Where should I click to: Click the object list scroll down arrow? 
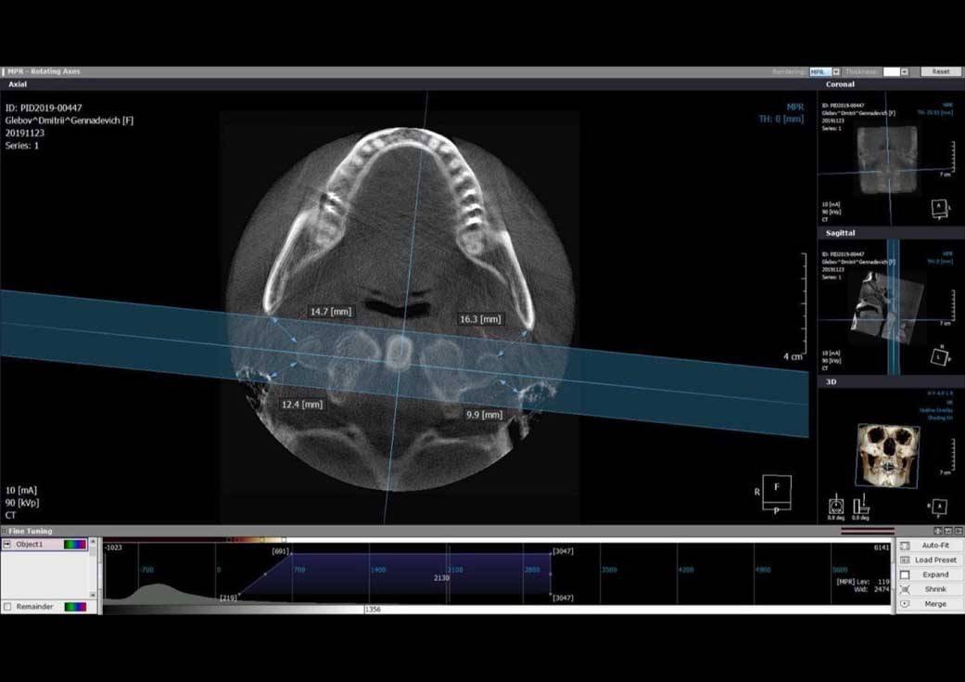[x=93, y=595]
